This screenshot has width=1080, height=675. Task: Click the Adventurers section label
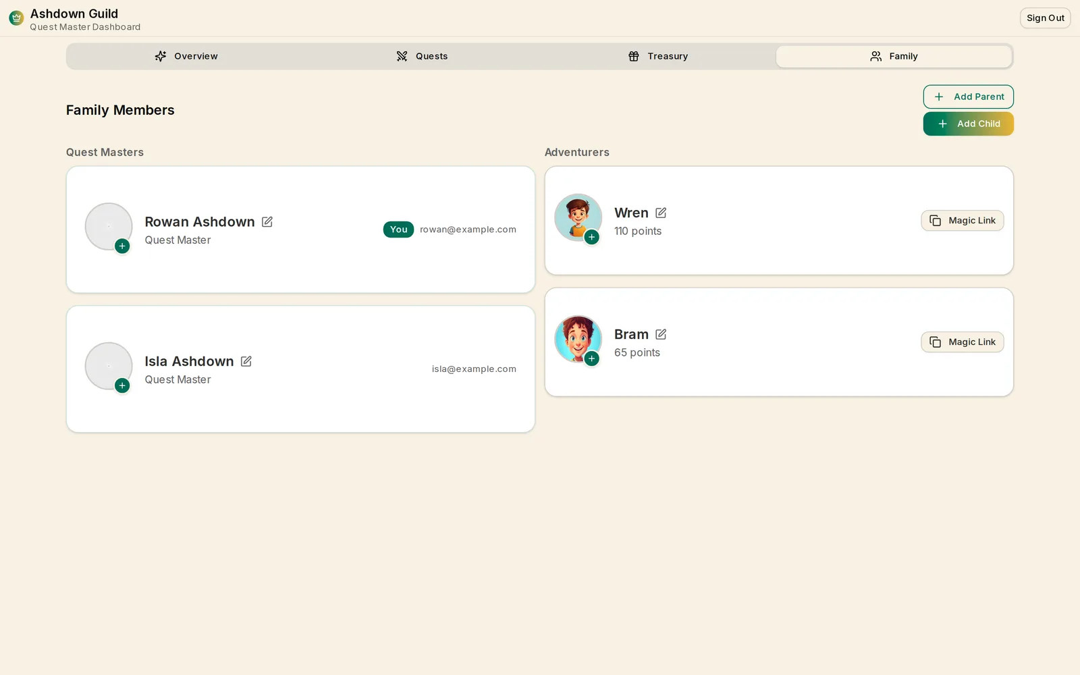point(577,153)
